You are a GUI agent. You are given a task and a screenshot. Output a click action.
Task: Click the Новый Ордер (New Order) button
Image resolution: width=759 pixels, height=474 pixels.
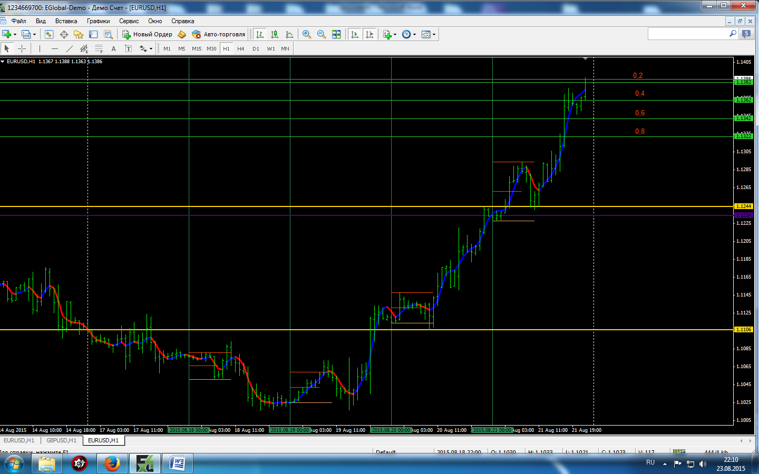coord(148,34)
